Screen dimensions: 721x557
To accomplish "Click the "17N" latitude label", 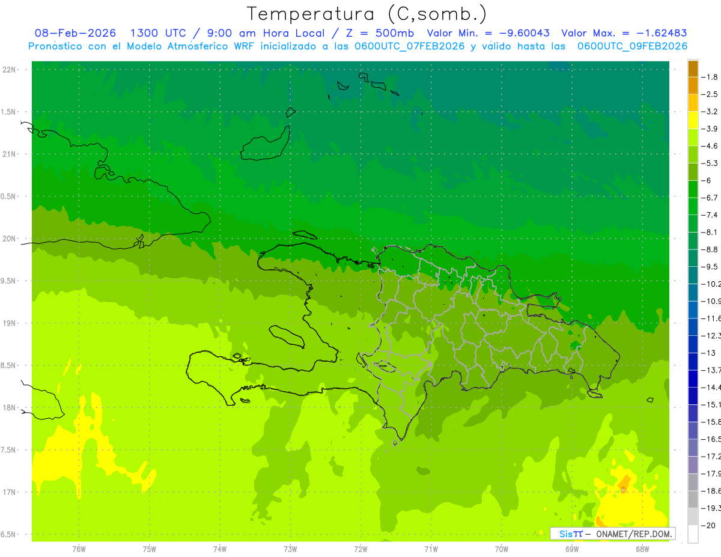I will point(10,493).
